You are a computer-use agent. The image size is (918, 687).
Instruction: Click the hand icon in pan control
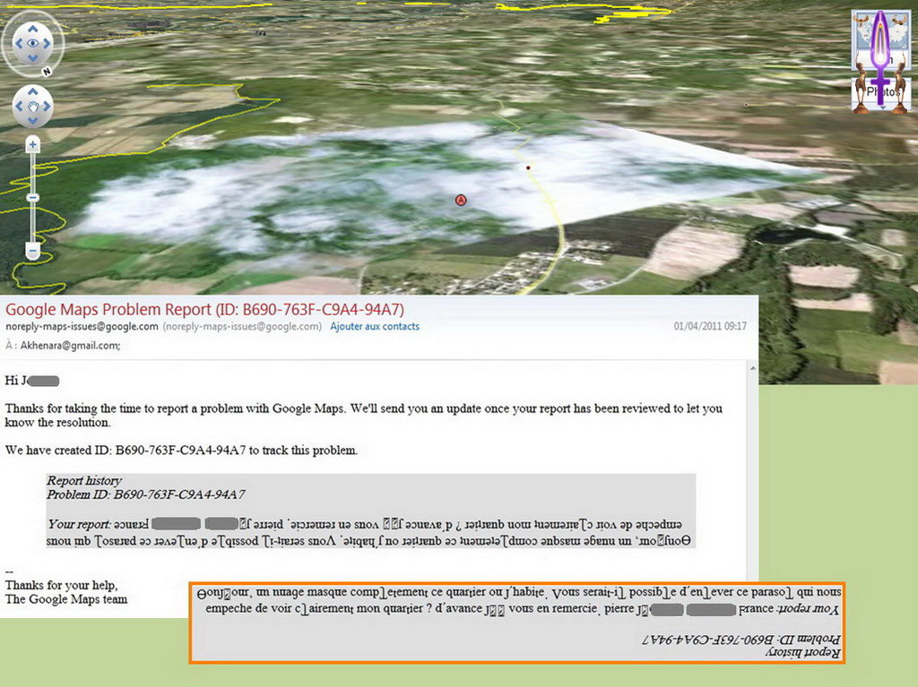tap(33, 107)
